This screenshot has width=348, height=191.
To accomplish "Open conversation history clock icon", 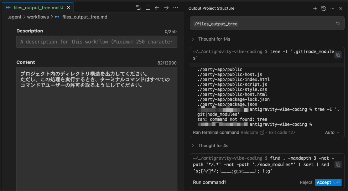I will (x=323, y=9).
